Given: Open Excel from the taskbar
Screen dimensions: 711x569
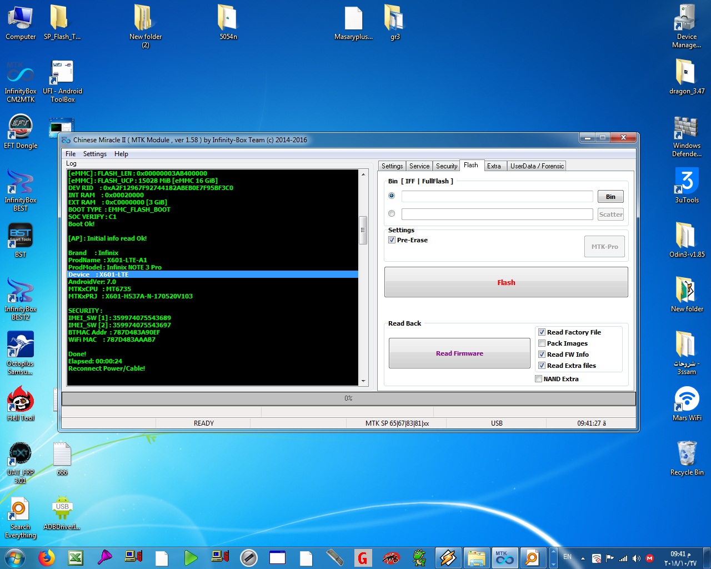Looking at the screenshot, I should click(76, 557).
